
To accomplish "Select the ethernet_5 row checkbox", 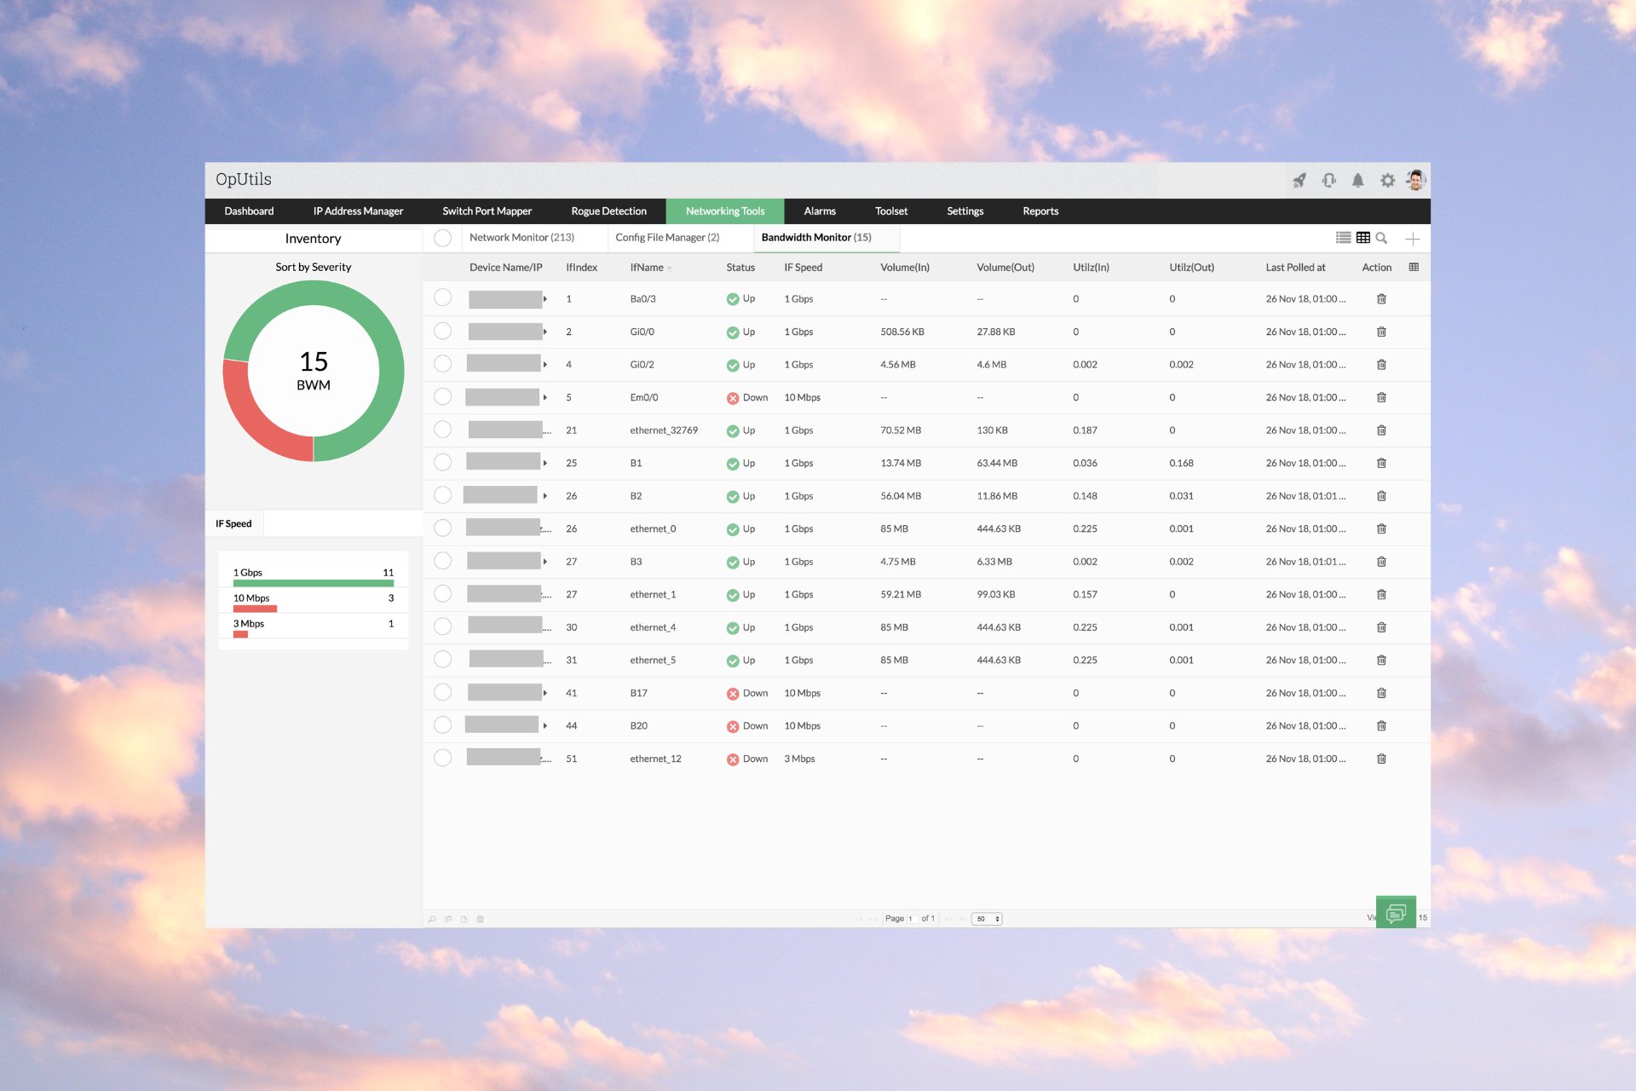I will click(442, 659).
